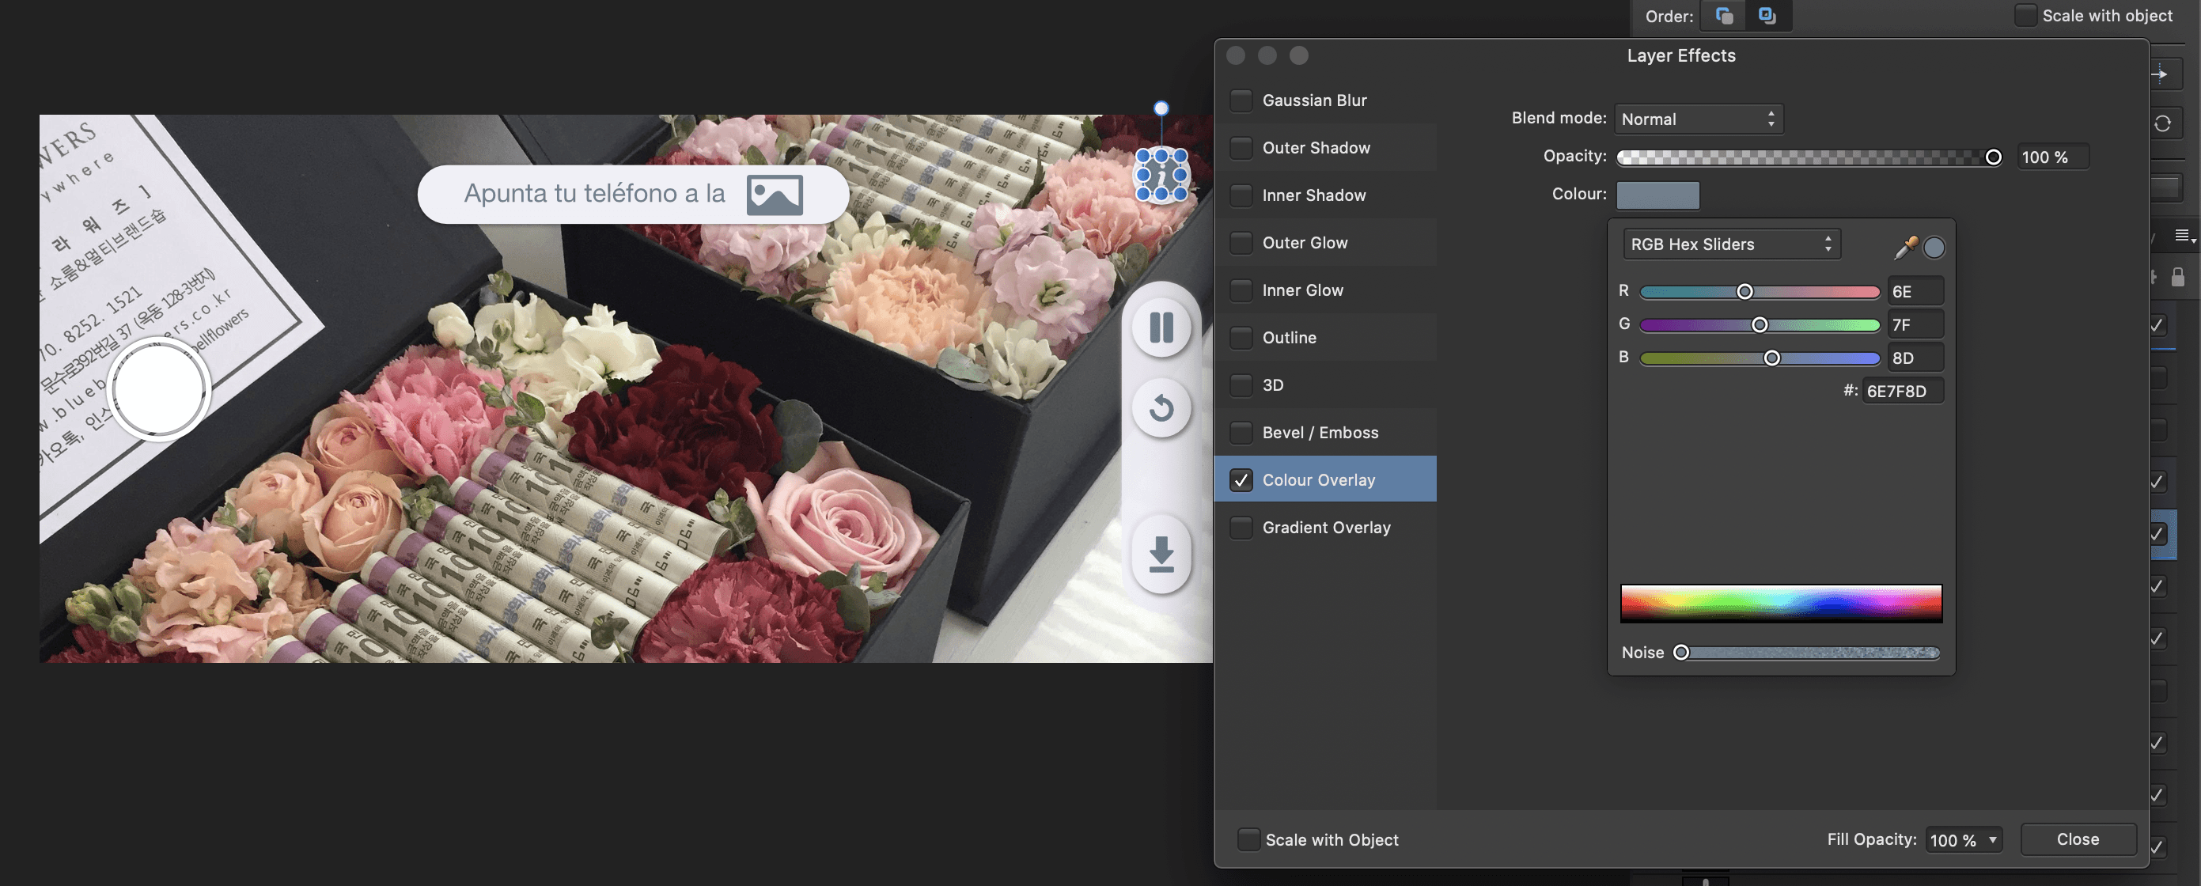Screen dimensions: 2201x886
Task: Click the rotate-back arrow icon on canvas
Action: click(x=1161, y=407)
